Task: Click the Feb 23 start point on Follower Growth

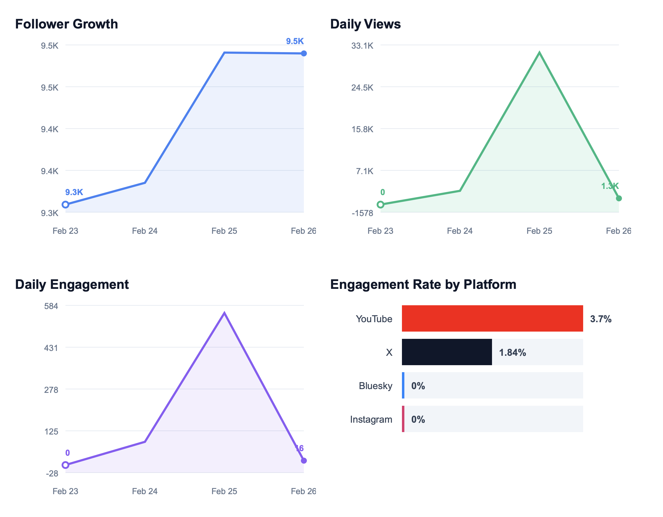Action: pos(66,204)
